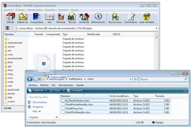Select ClientPacketHandler.class file

115,105
